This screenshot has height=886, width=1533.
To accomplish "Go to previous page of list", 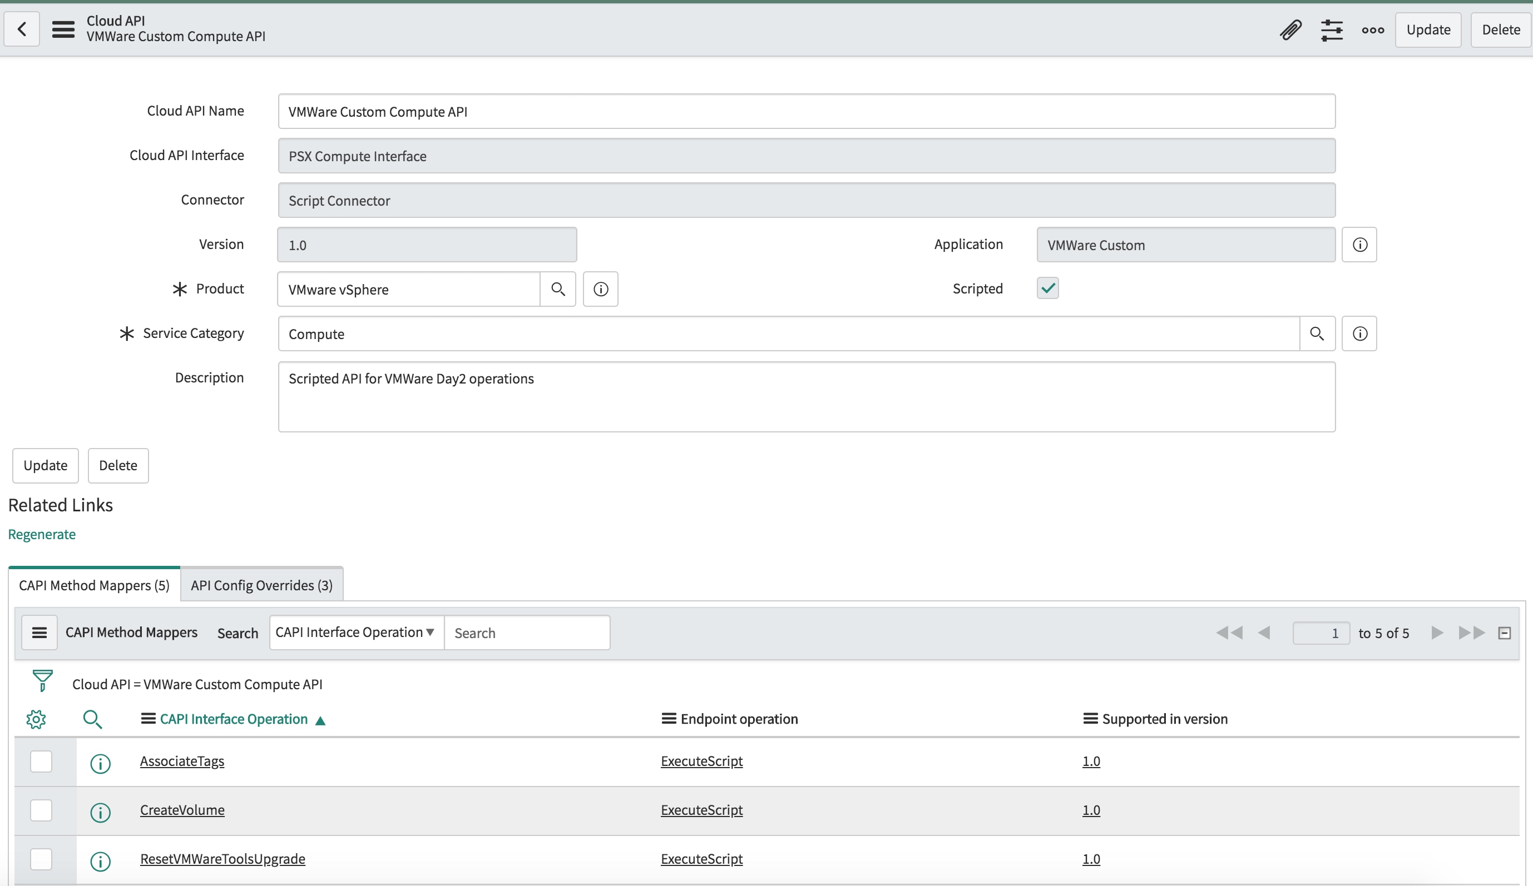I will (1264, 633).
